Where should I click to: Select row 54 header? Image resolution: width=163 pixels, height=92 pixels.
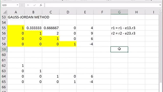[4, 22]
